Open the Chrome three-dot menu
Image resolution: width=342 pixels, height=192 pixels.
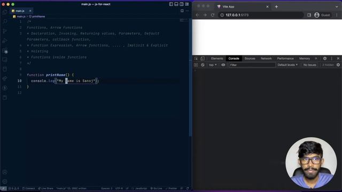(x=337, y=15)
